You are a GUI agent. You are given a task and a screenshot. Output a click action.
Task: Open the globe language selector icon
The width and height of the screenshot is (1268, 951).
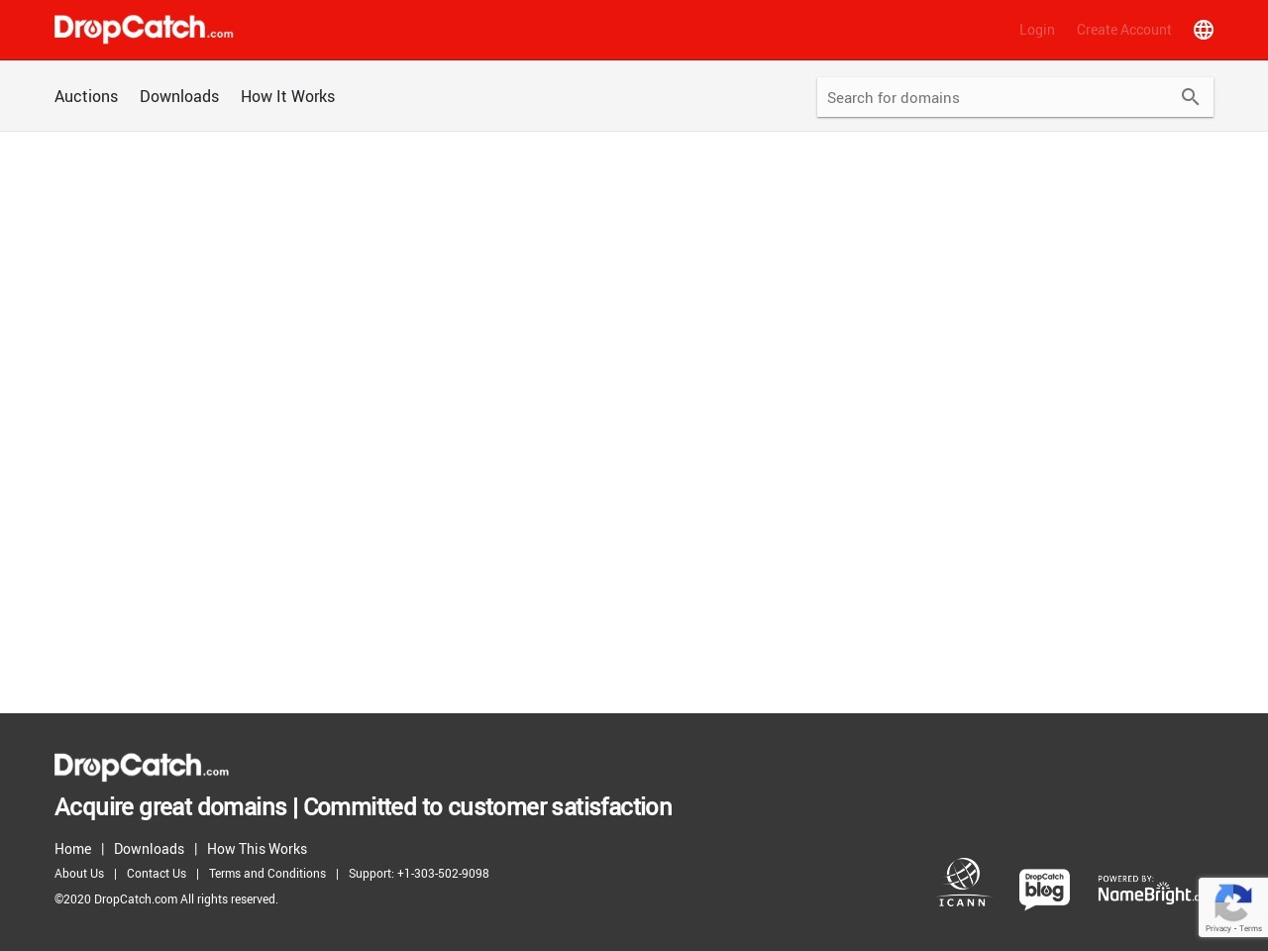tap(1203, 30)
